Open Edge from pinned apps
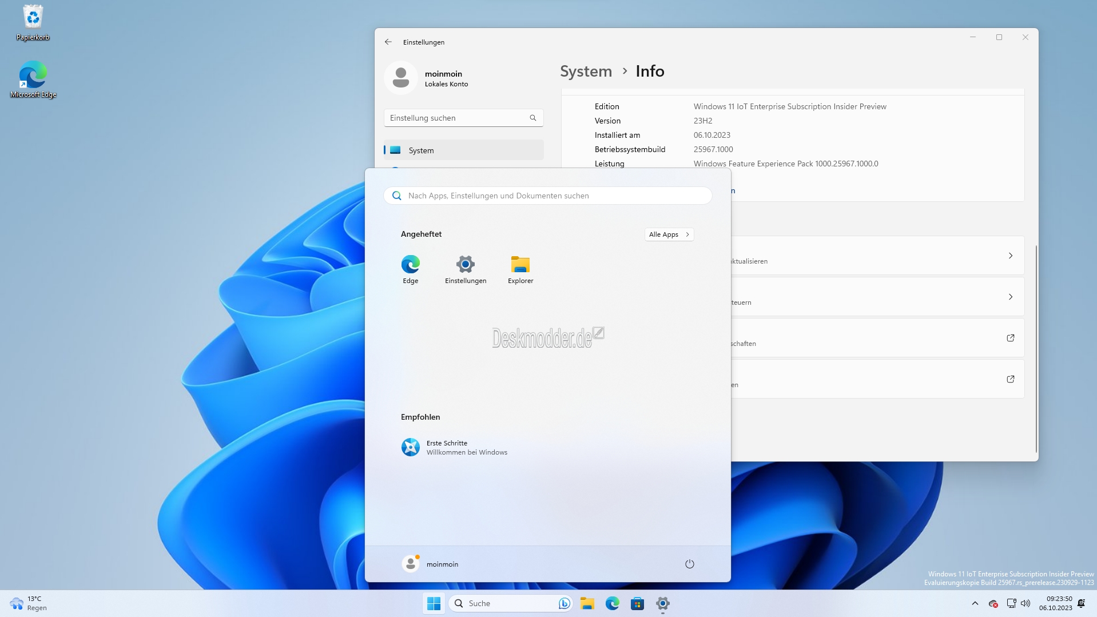1097x617 pixels. [410, 269]
